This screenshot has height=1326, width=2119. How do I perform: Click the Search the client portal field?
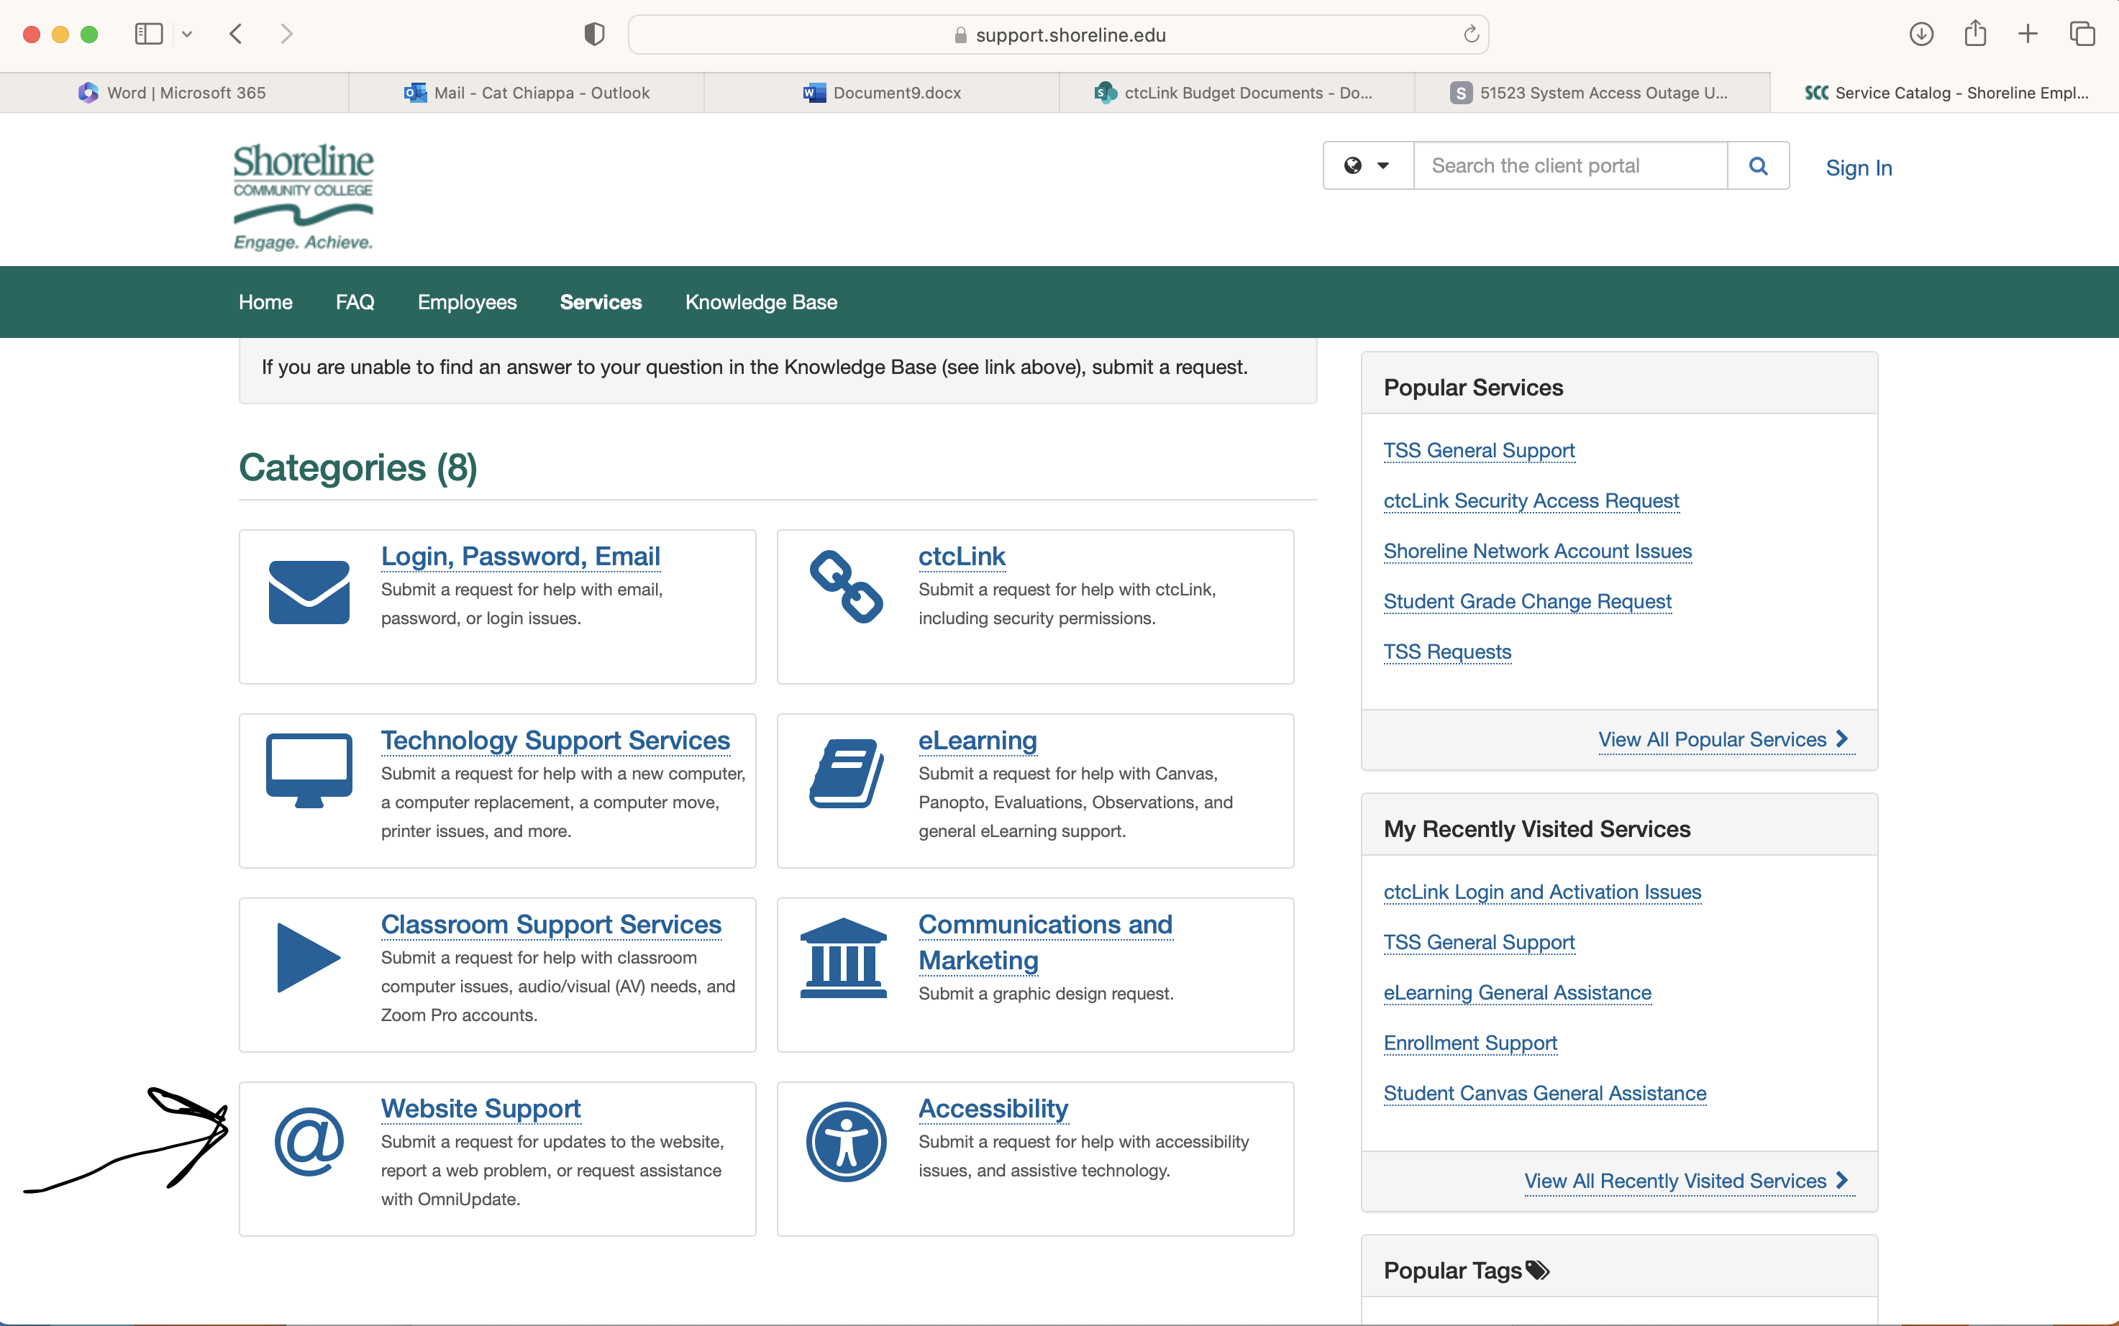coord(1569,165)
